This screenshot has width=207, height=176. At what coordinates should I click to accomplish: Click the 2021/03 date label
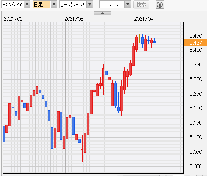[74, 19]
